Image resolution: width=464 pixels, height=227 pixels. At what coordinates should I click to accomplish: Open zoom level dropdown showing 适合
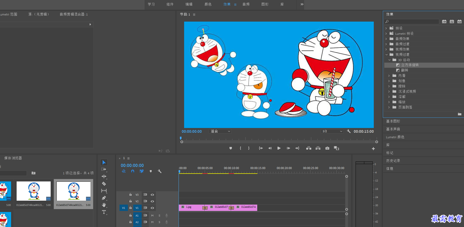[220, 131]
